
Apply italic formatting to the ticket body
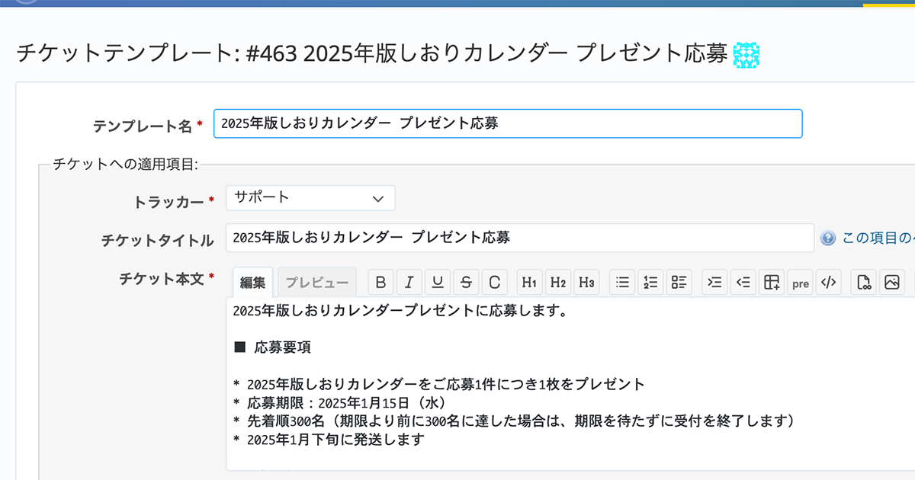click(409, 282)
